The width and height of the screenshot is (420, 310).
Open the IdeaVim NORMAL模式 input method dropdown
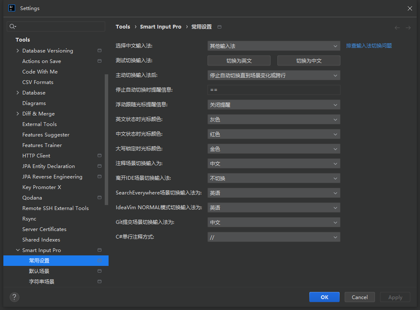point(274,208)
